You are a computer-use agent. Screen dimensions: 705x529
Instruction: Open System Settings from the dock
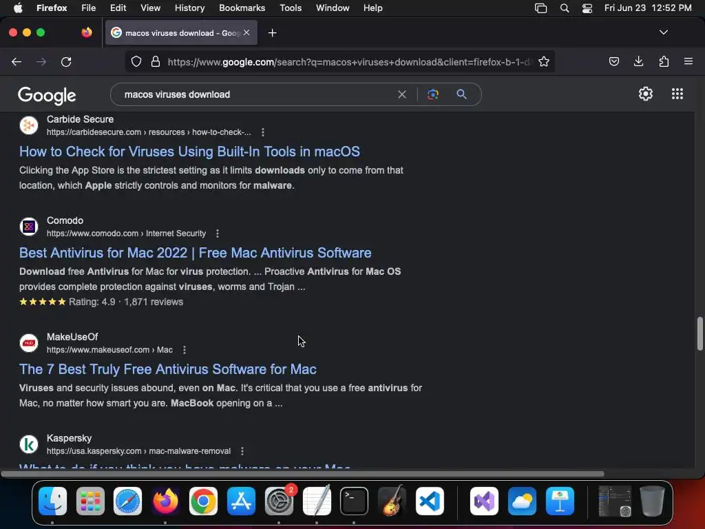[279, 501]
